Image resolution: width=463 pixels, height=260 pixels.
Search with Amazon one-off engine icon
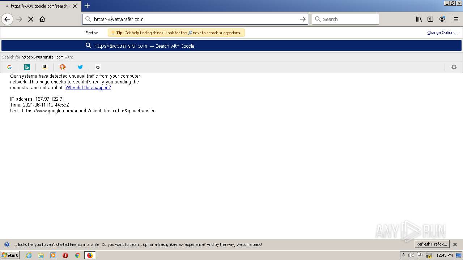(45, 67)
